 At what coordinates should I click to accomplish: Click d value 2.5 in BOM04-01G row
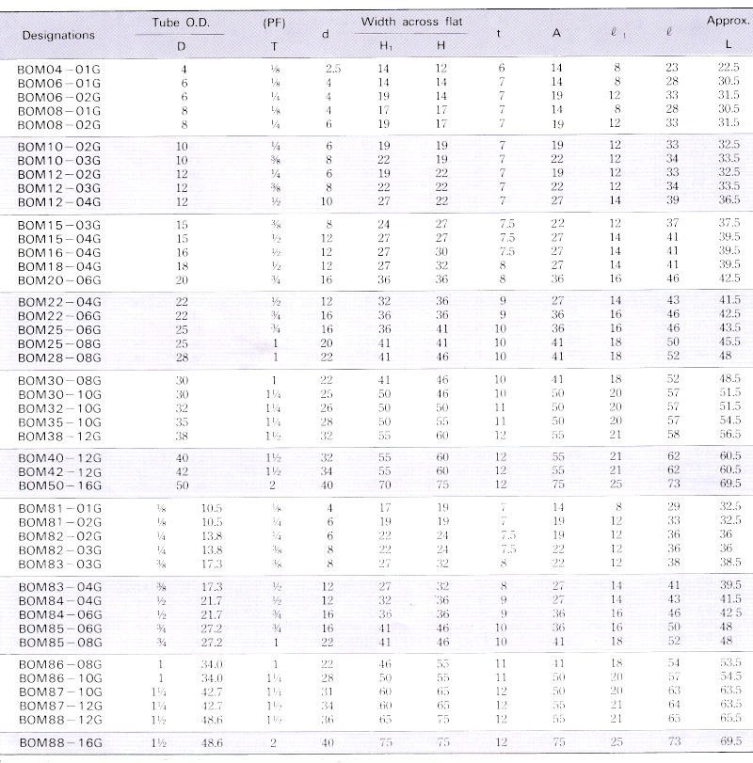pyautogui.click(x=333, y=69)
